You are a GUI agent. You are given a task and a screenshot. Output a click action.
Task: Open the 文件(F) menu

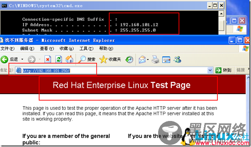point(8,48)
